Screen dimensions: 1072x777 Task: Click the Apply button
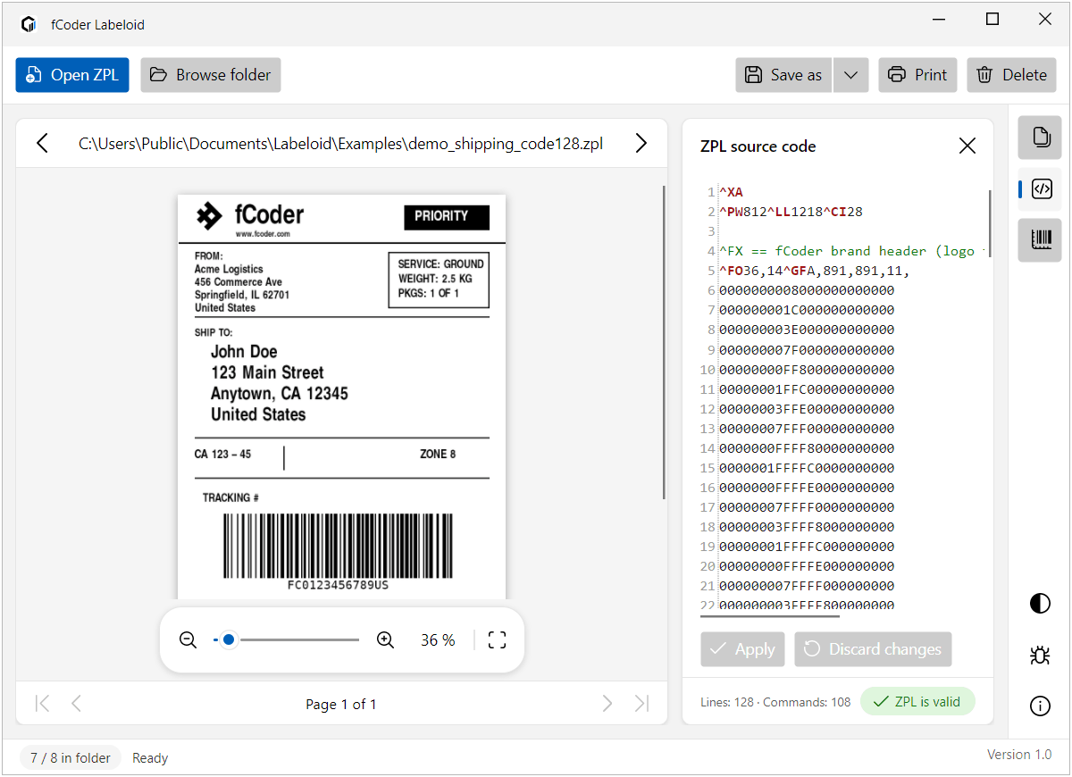tap(742, 649)
